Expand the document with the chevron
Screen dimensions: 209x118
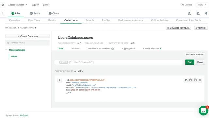[x=59, y=80]
